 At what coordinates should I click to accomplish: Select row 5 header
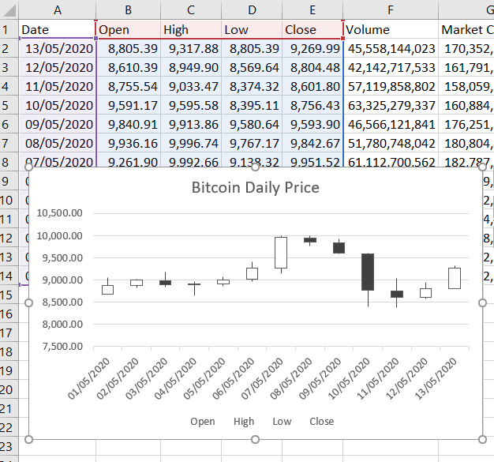pyautogui.click(x=9, y=105)
